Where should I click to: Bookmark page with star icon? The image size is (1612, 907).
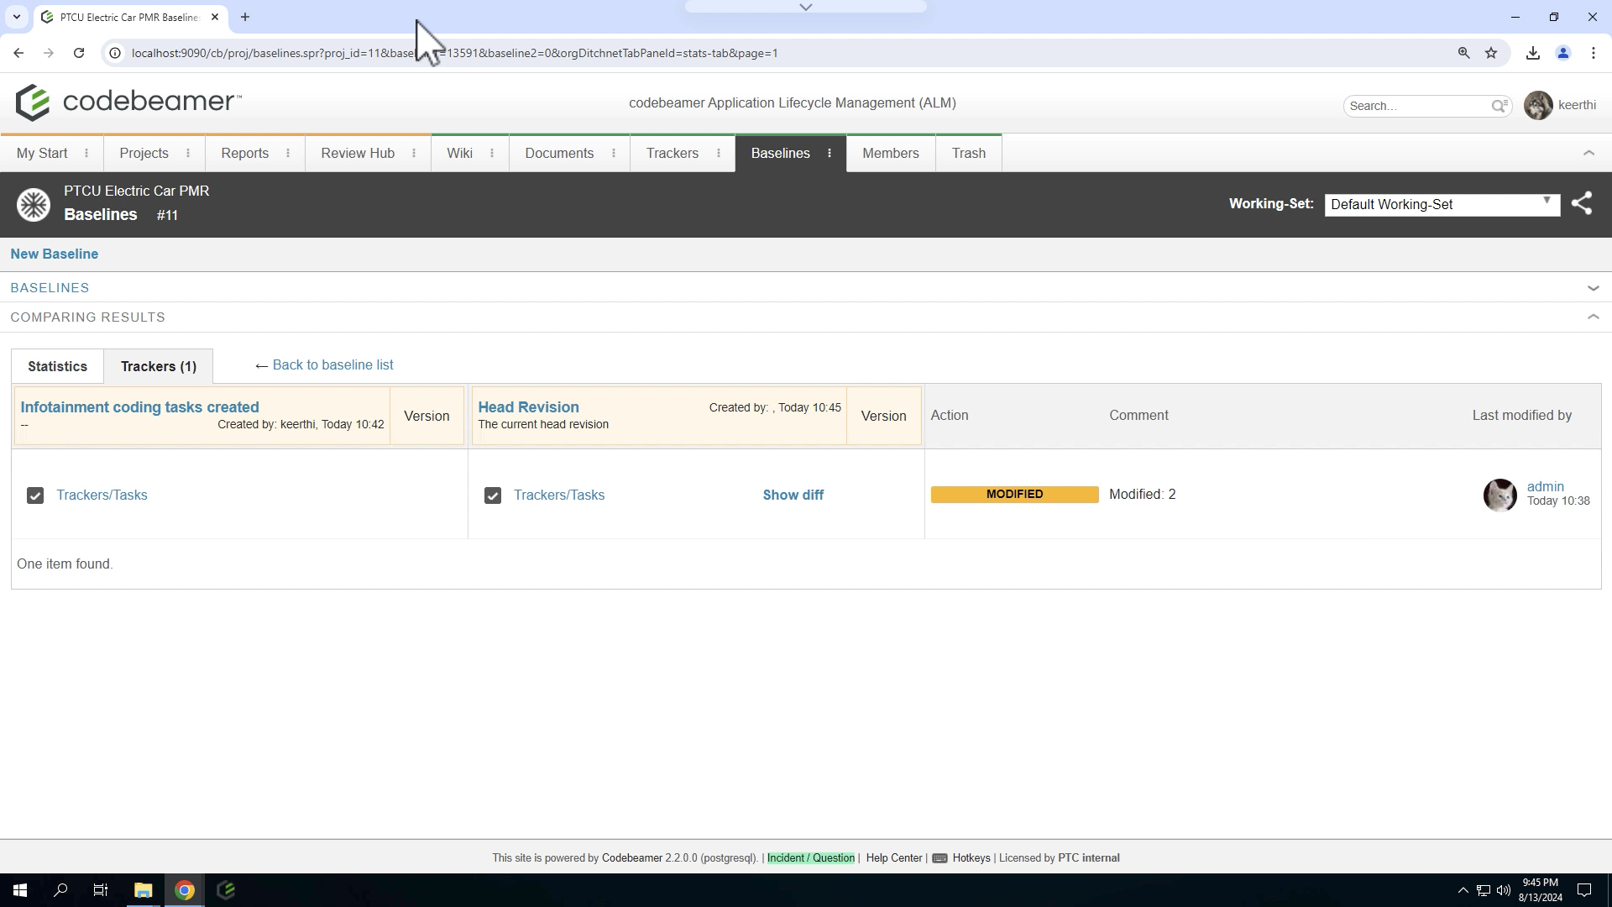click(x=1491, y=53)
